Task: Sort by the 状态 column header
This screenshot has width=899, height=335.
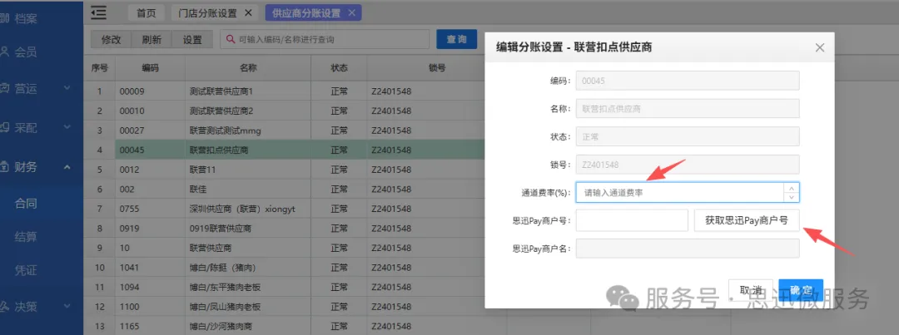Action: pyautogui.click(x=339, y=68)
